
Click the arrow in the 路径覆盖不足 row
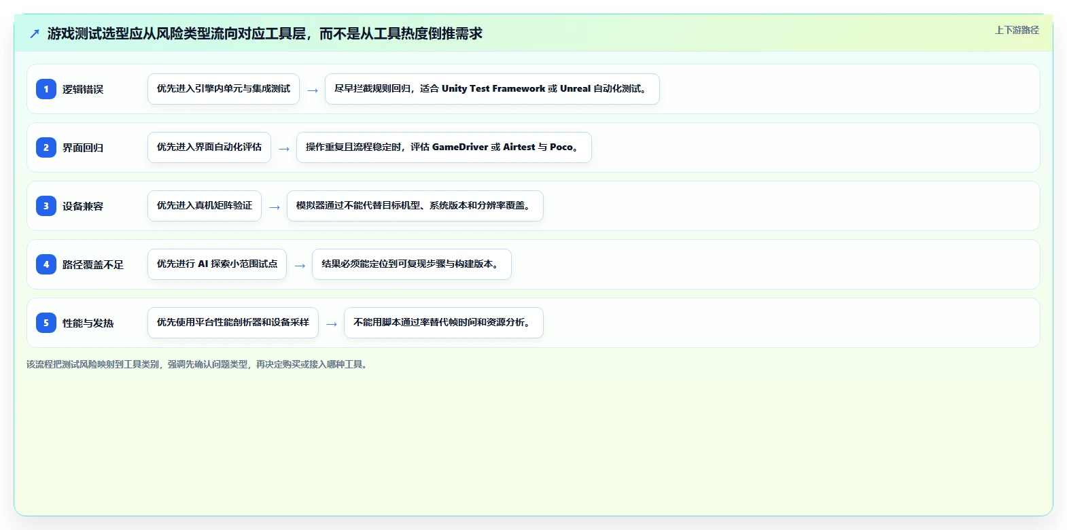[x=300, y=266]
